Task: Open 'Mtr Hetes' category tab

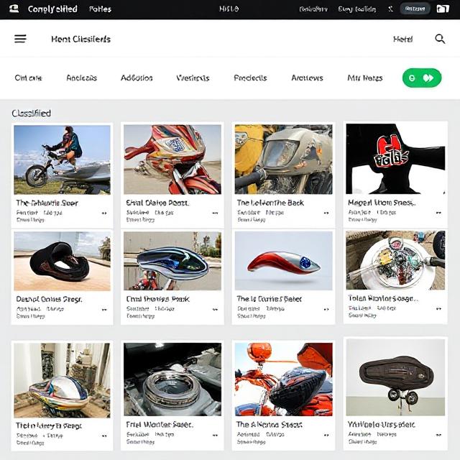Action: 365,78
